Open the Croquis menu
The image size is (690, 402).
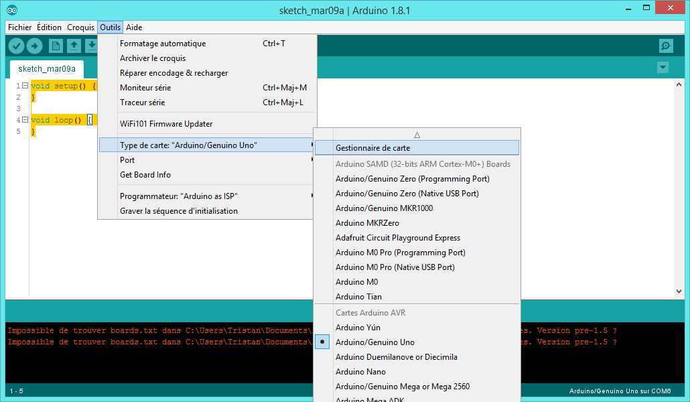(x=80, y=27)
